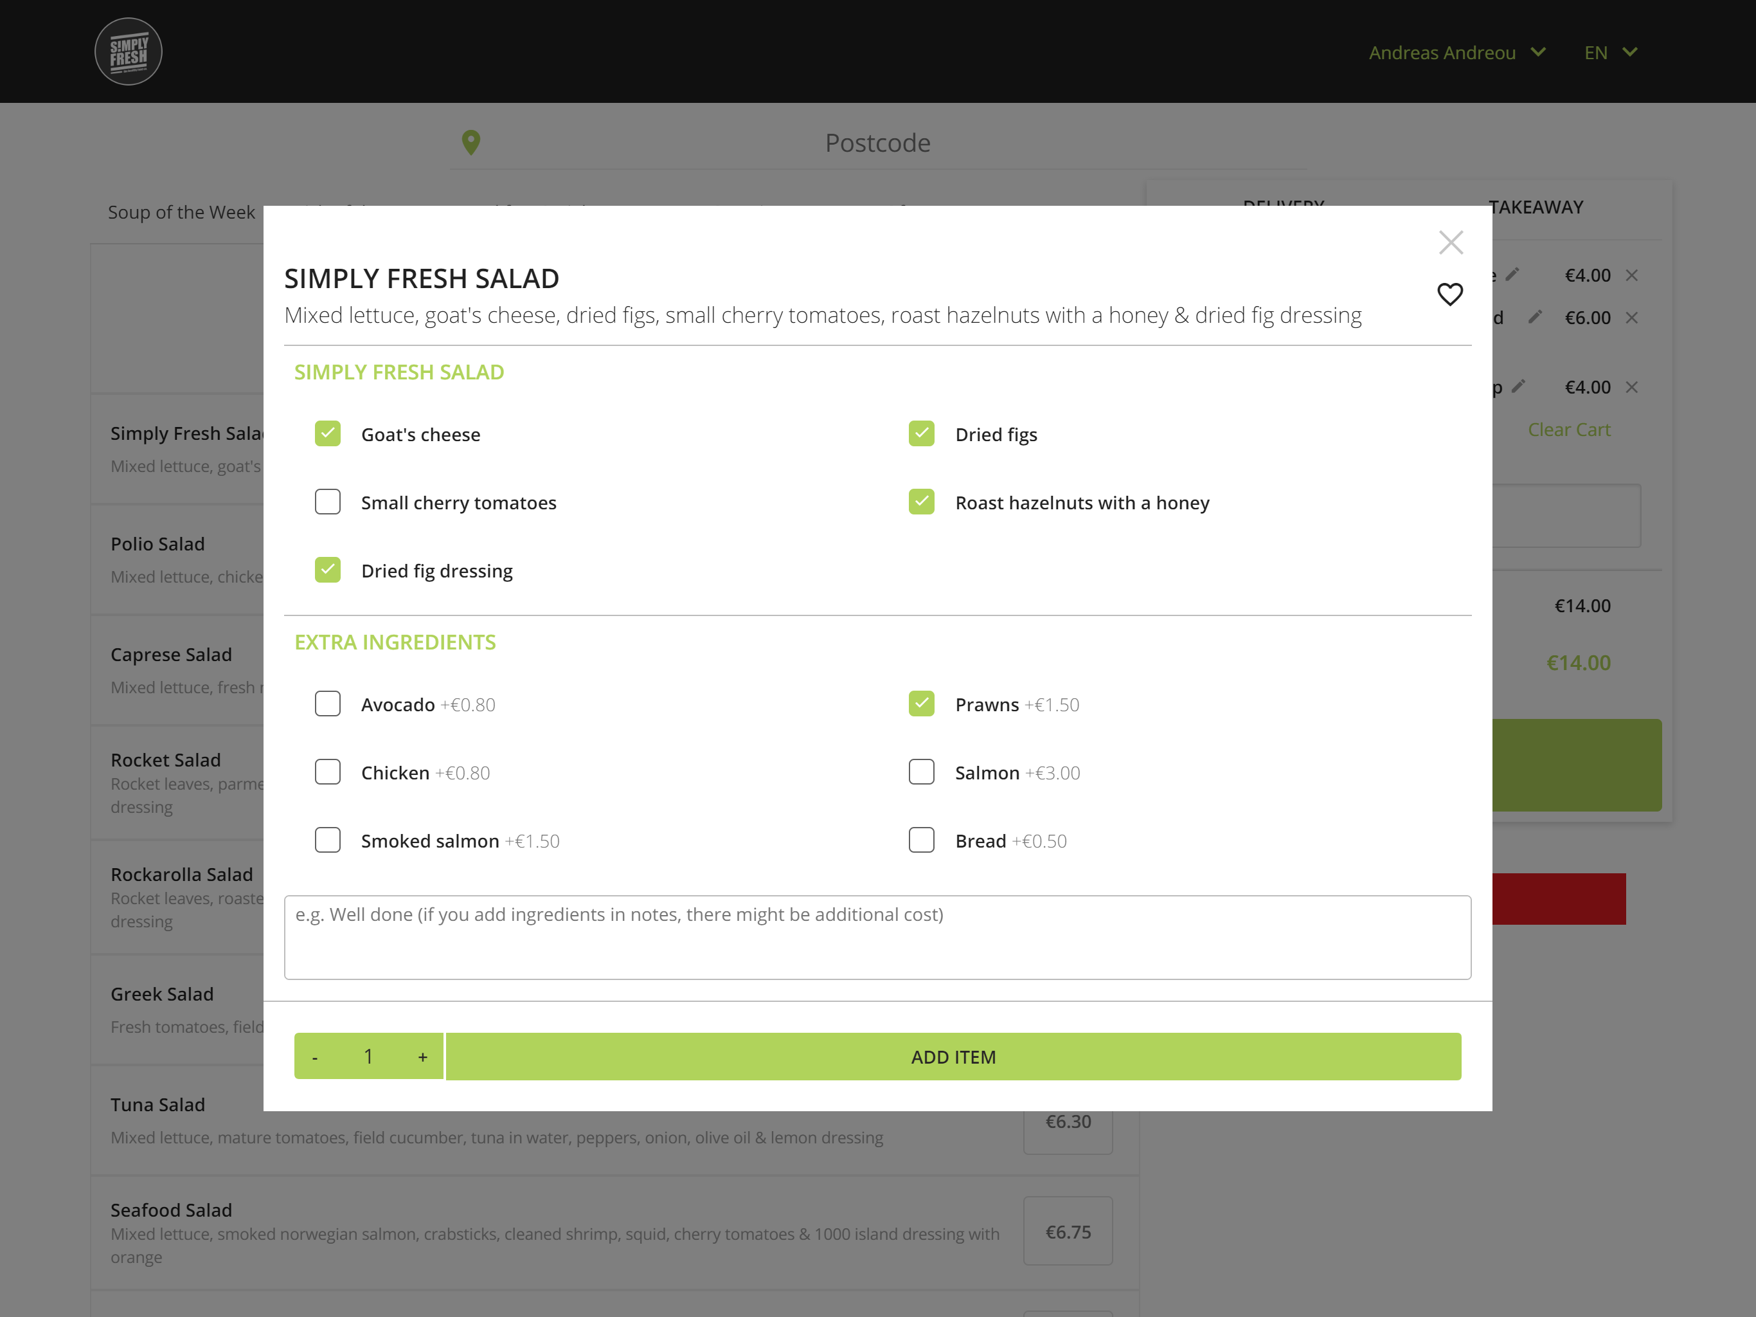The height and width of the screenshot is (1317, 1756).
Task: Close the Simply Fresh Salad dialog
Action: pyautogui.click(x=1450, y=242)
